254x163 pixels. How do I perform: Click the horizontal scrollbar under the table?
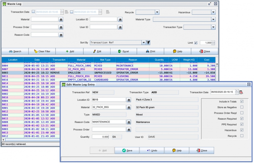tap(30, 140)
